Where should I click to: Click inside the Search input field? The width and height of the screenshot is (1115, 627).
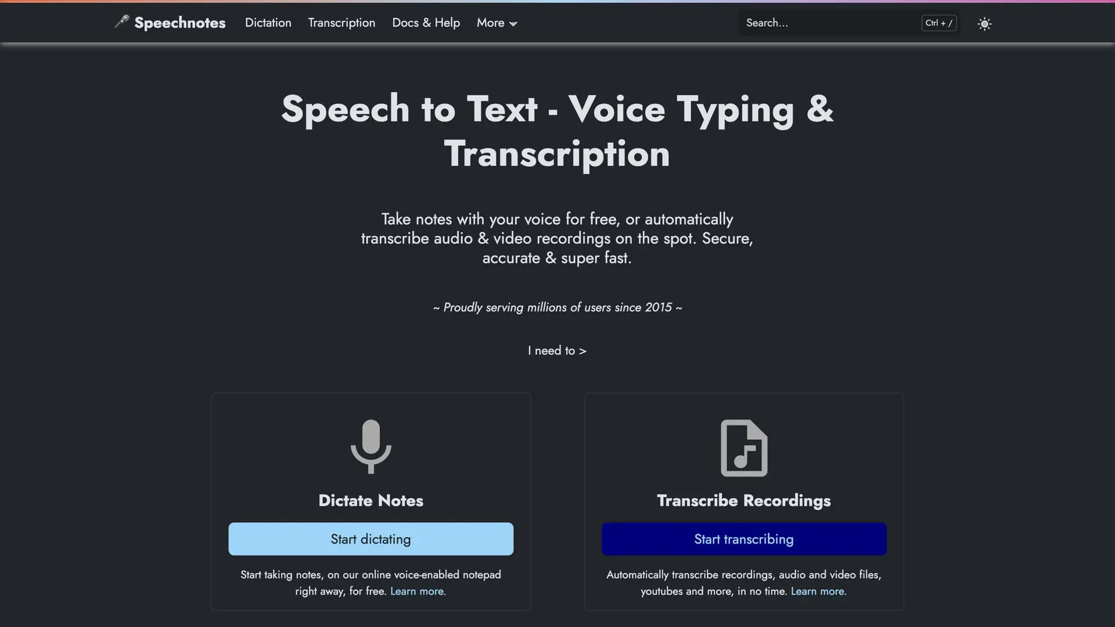(x=825, y=23)
